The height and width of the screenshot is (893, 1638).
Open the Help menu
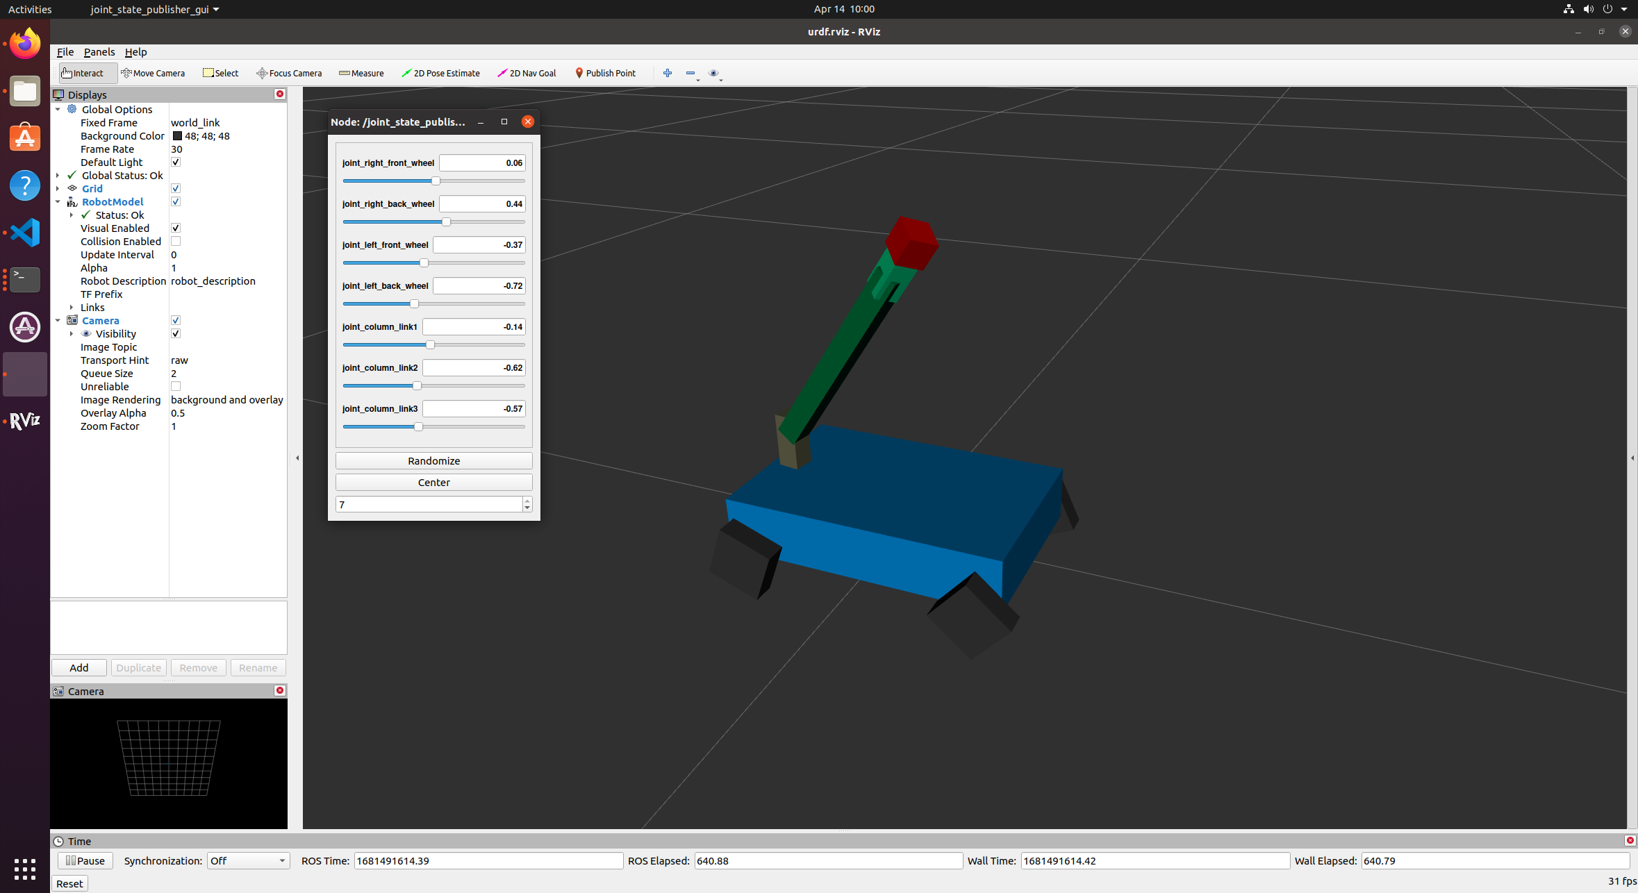point(135,52)
